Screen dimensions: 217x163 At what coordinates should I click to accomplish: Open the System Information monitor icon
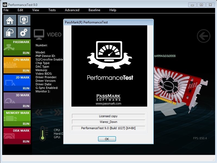point(24,20)
